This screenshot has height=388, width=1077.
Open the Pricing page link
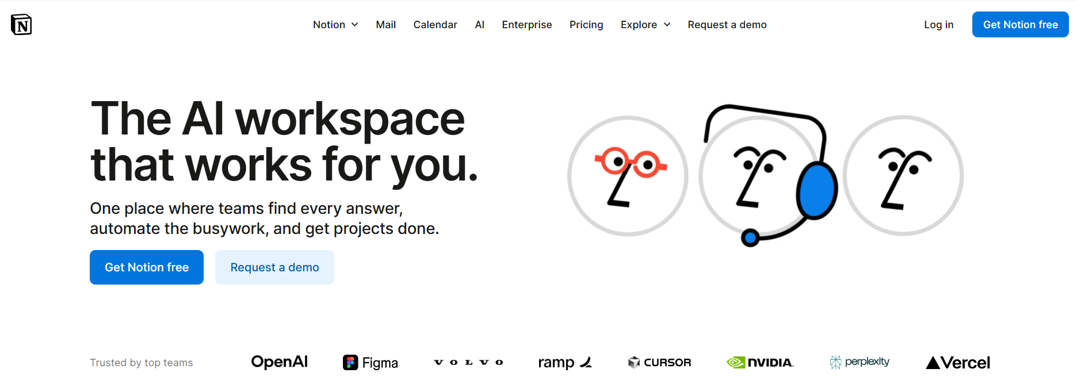click(586, 25)
